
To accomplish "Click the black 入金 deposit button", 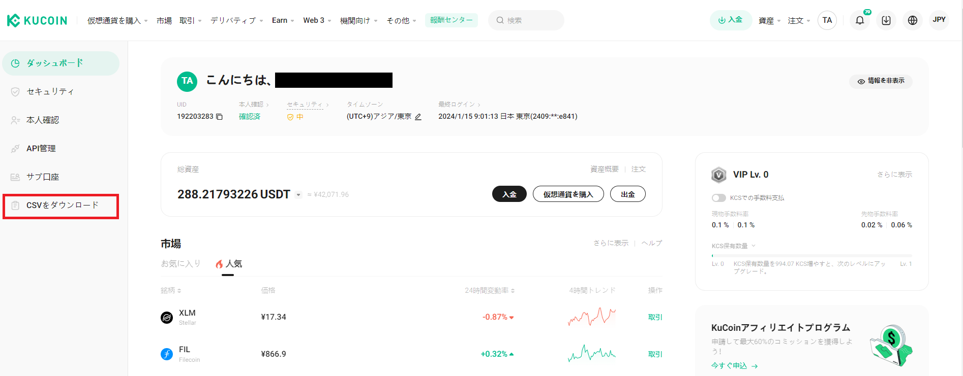I will pyautogui.click(x=509, y=194).
